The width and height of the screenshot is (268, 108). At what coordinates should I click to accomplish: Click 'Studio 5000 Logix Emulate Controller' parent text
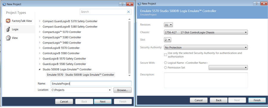(67, 69)
